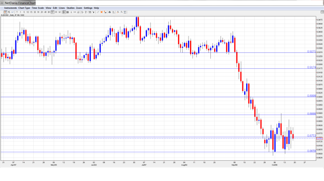Switch to 1 hour time scale
The height and width of the screenshot is (181, 324).
click(x=38, y=12)
